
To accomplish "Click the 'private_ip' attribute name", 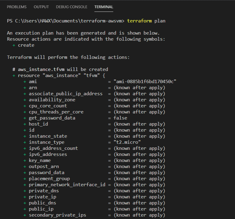I will tap(43, 197).
